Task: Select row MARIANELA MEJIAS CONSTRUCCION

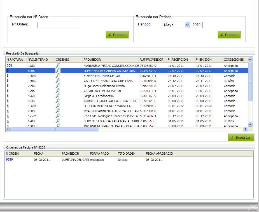Action: [127, 66]
